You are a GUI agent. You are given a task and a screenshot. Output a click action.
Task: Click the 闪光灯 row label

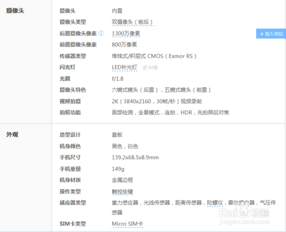[67, 67]
